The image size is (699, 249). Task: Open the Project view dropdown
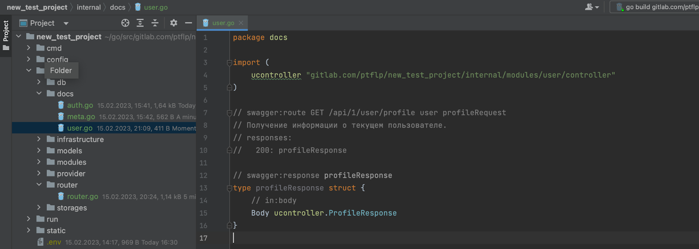[66, 24]
